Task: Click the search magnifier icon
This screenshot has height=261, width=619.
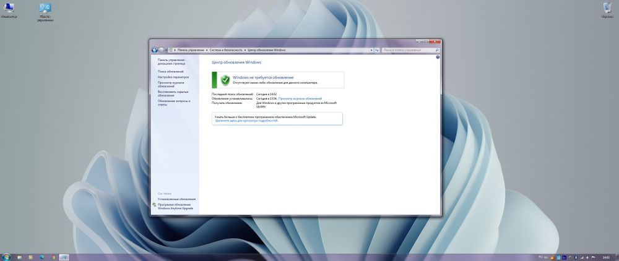Action: pos(437,51)
